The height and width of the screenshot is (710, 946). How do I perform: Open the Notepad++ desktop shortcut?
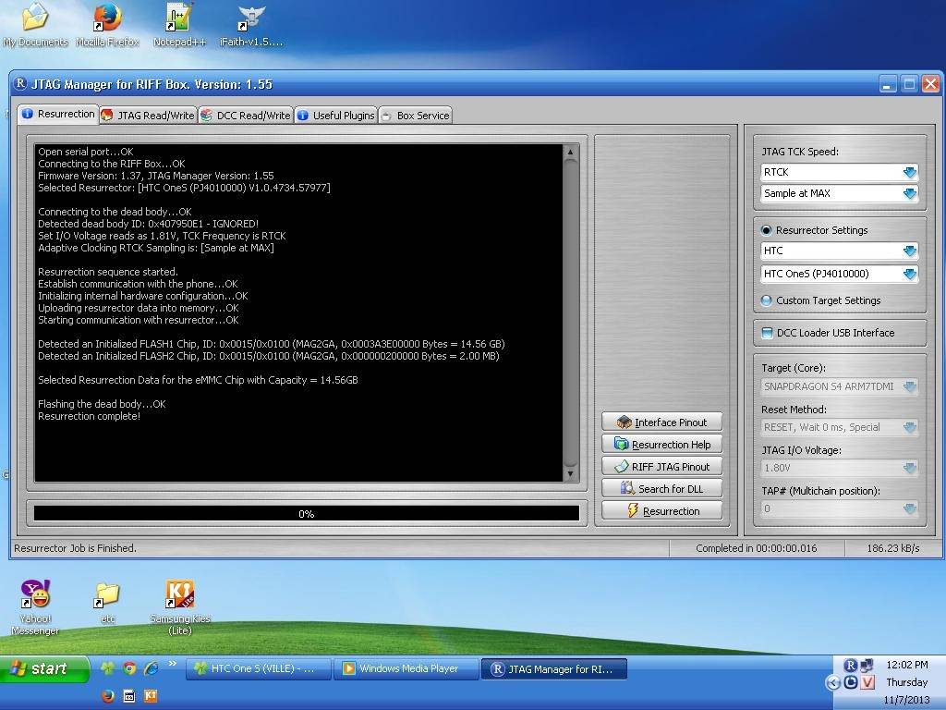point(179,24)
